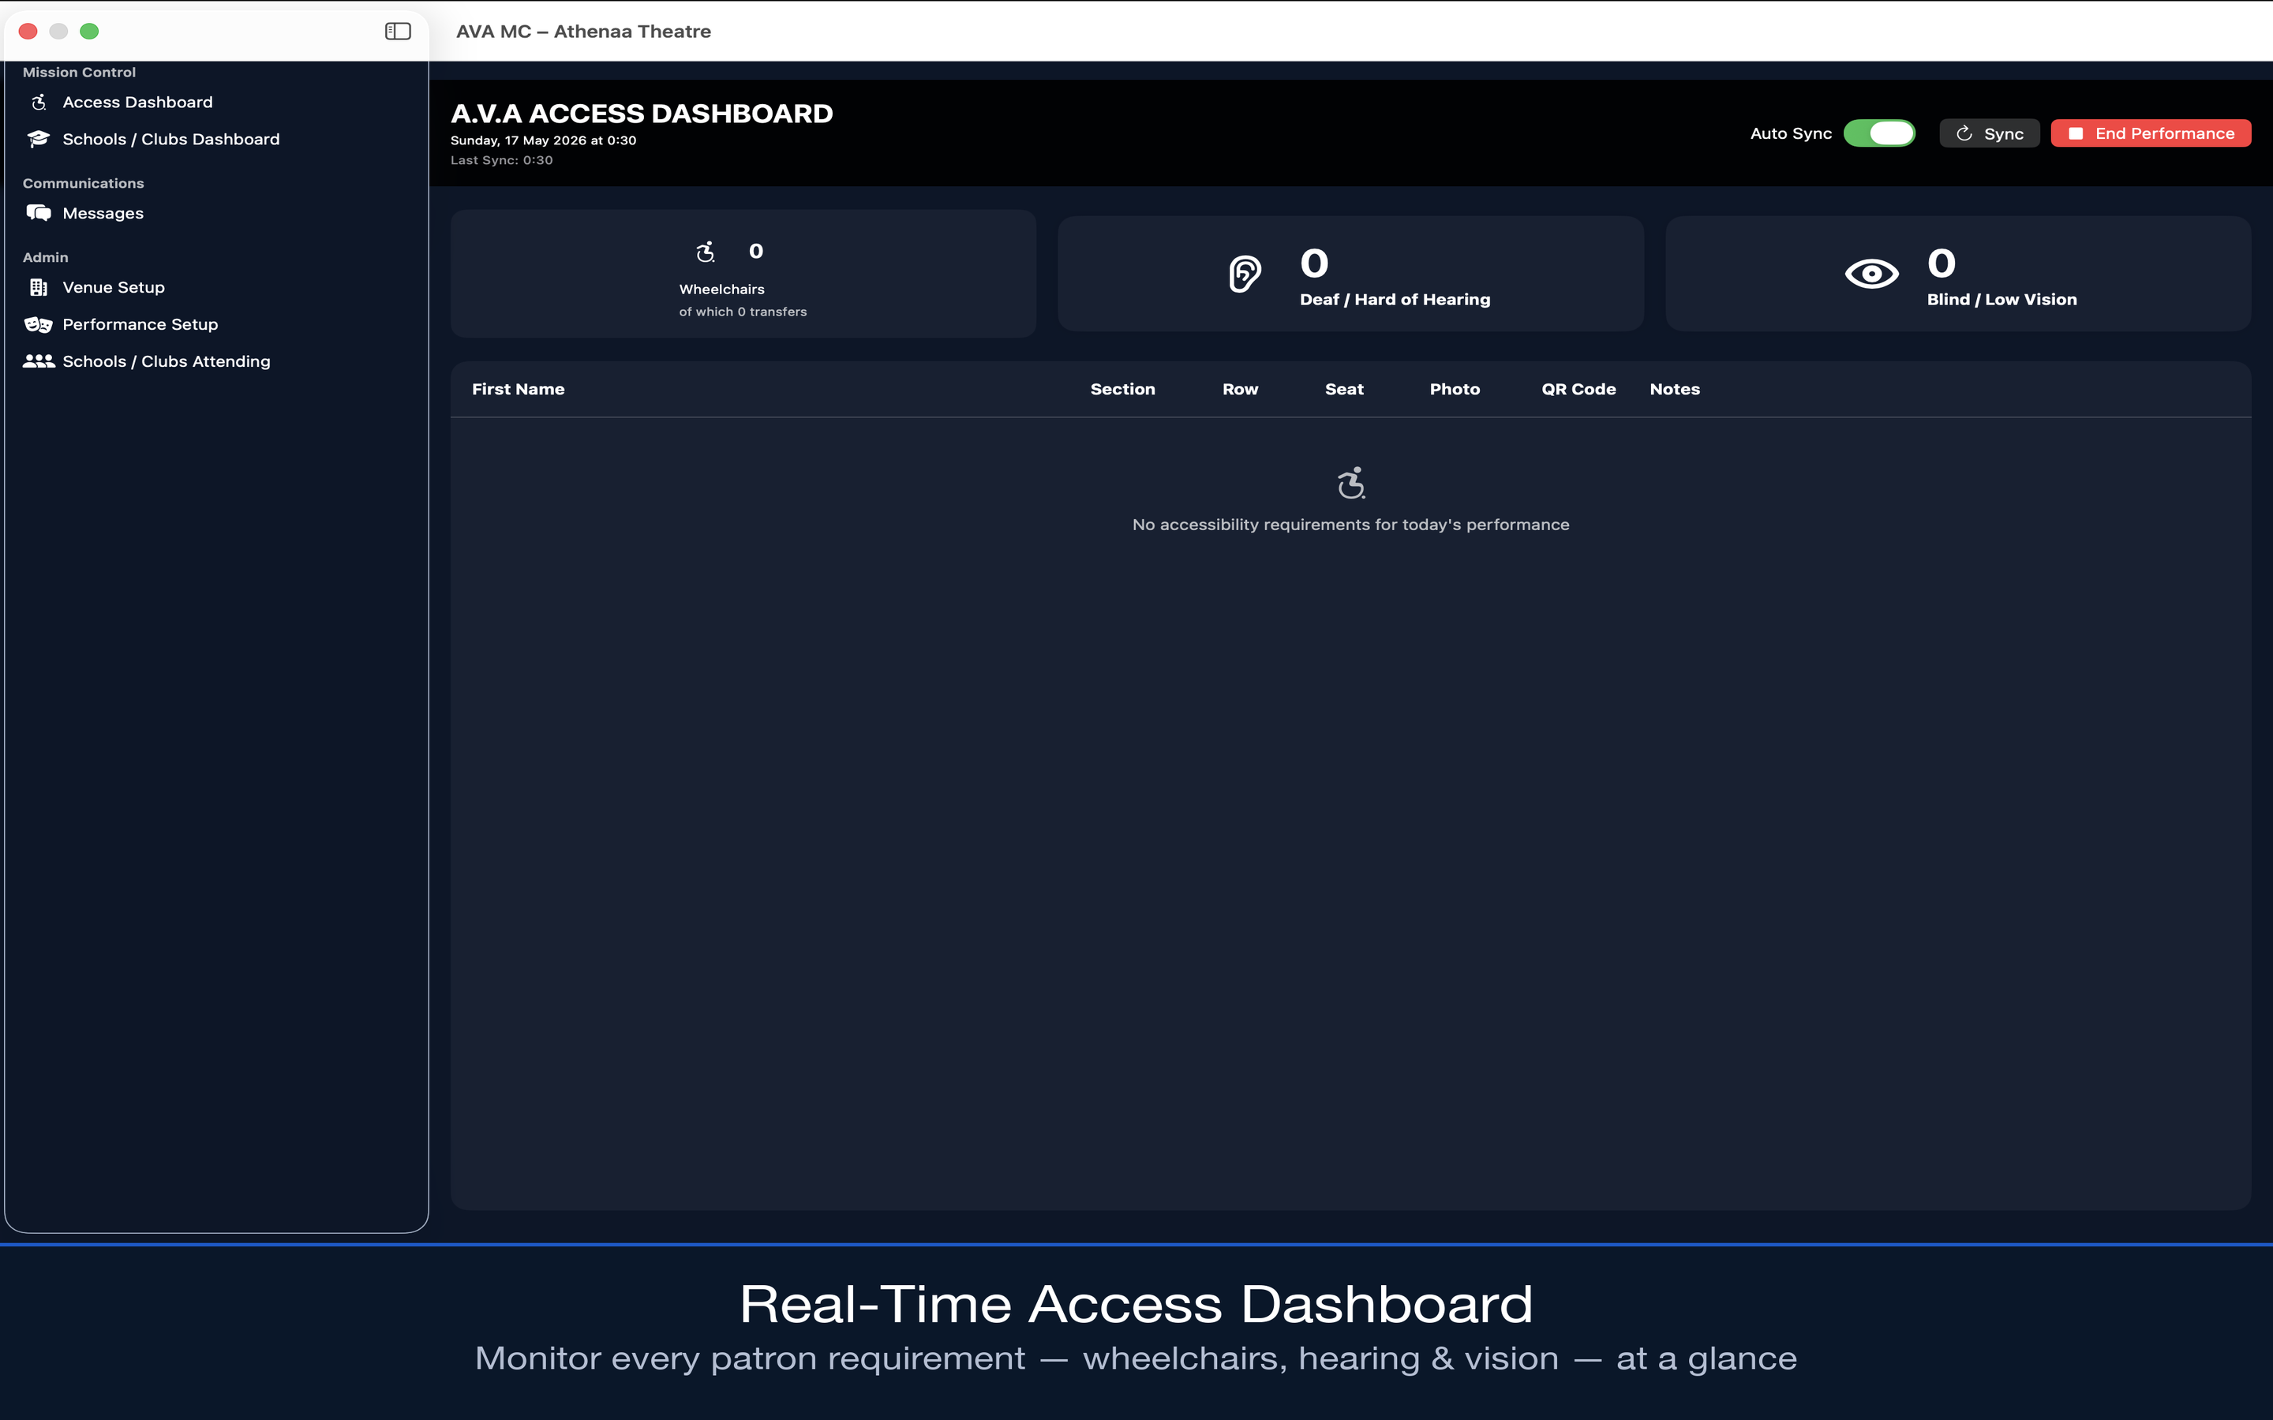Screen dimensions: 2273x1420
Task: Turn off the Auto Sync switch
Action: point(1879,133)
